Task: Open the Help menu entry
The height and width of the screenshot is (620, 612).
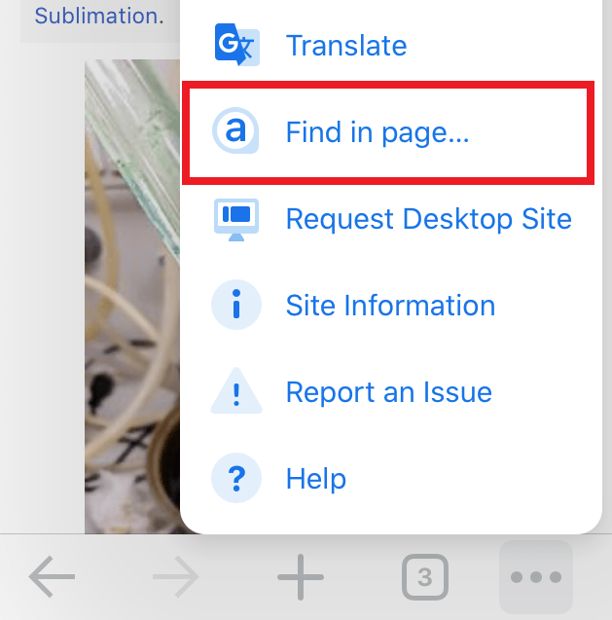Action: [x=315, y=479]
